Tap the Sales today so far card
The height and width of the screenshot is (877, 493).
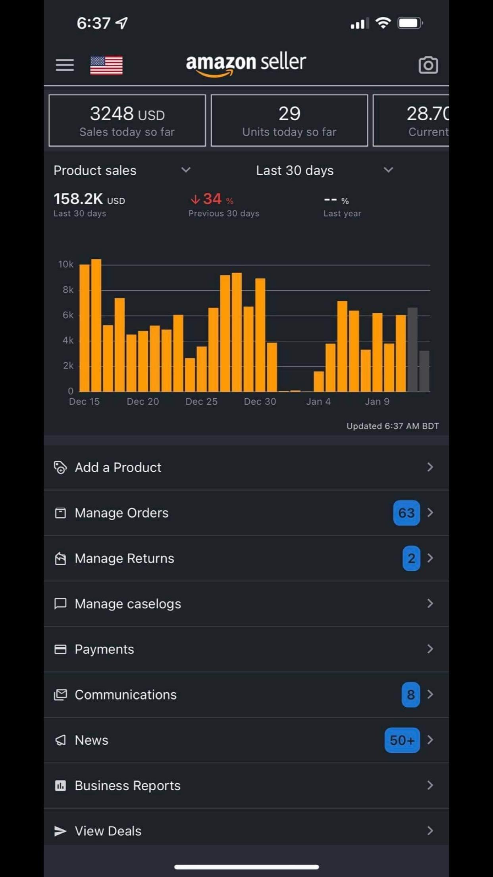pyautogui.click(x=127, y=120)
